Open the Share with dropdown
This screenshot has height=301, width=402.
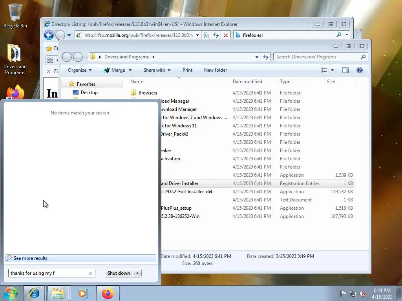[157, 70]
